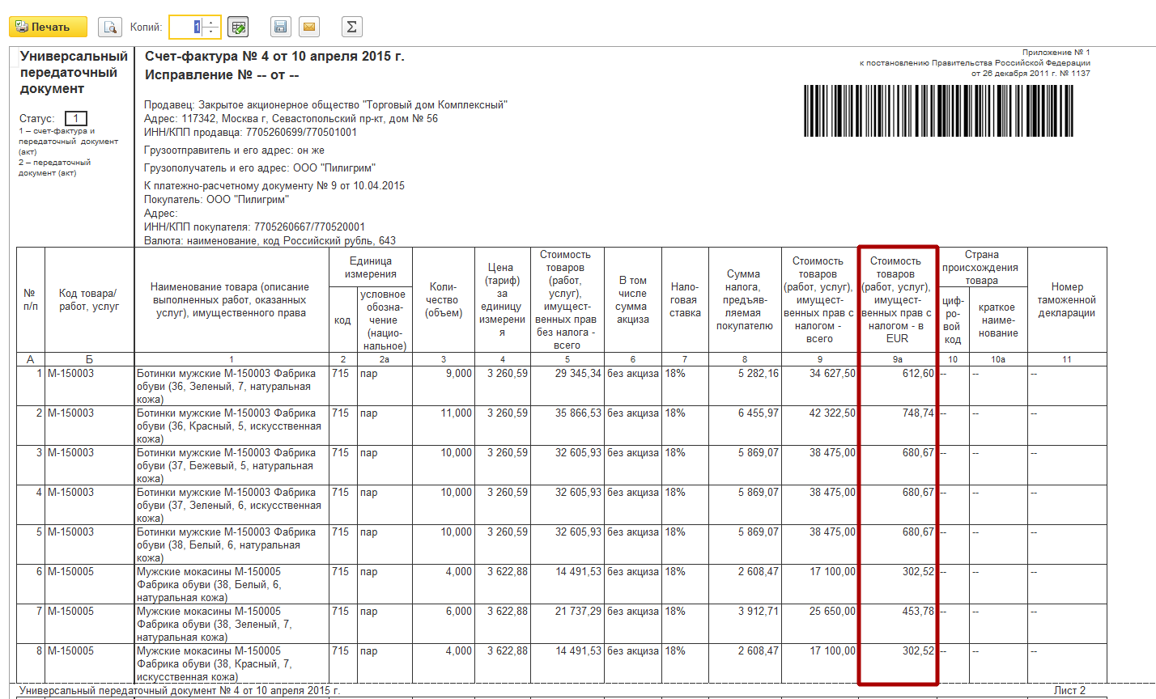Viewport: 1156px width, 699px height.
Task: Select the Валюта line with Российский рубль, 643
Action: [270, 241]
